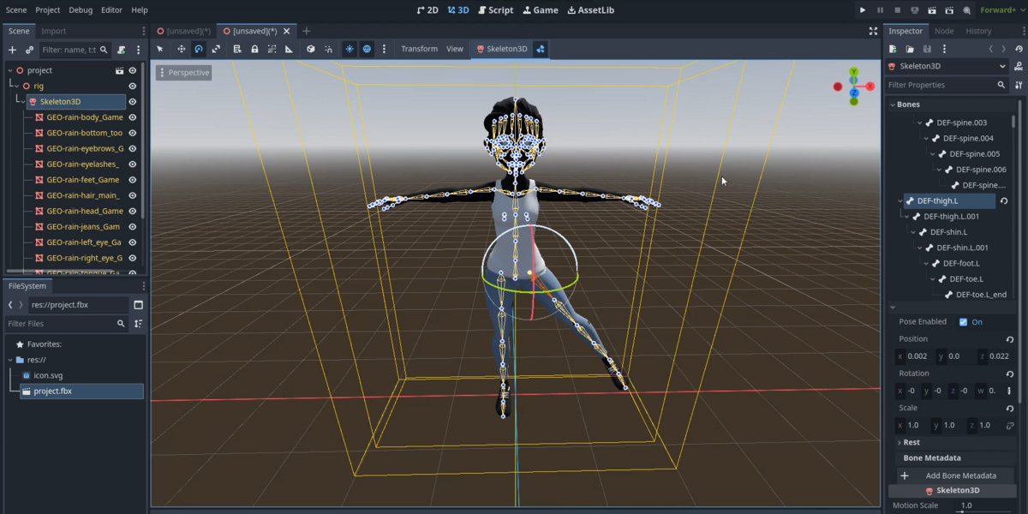
Task: Open the Perspective view menu
Action: click(184, 73)
